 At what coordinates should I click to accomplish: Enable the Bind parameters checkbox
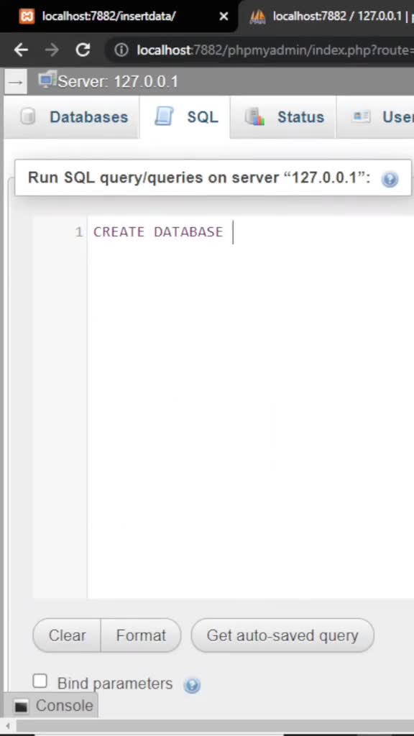[x=40, y=681]
